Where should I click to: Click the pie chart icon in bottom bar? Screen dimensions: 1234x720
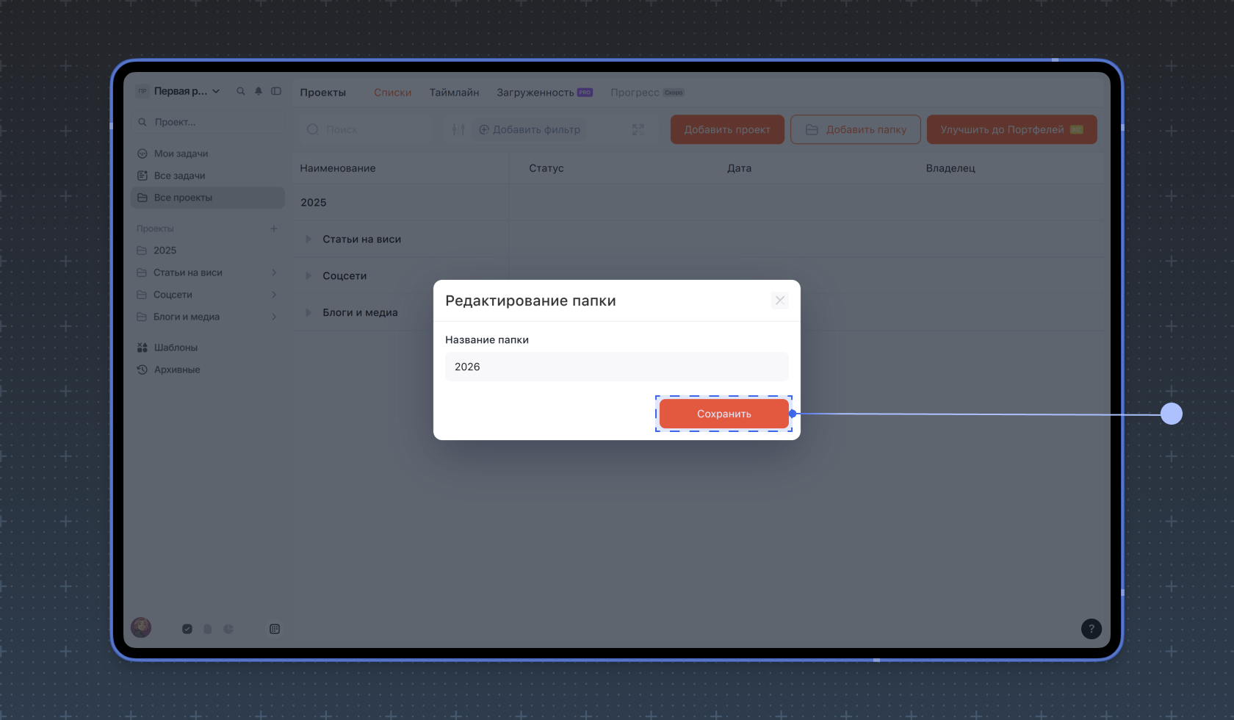coord(228,629)
